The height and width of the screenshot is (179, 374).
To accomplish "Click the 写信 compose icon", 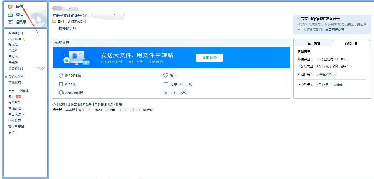I will pos(10,6).
